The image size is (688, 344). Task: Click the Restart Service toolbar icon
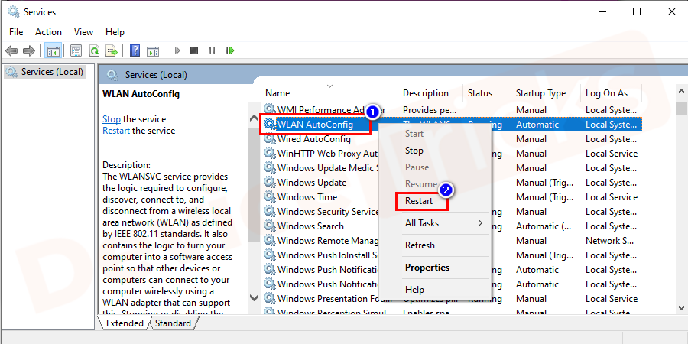pyautogui.click(x=229, y=51)
